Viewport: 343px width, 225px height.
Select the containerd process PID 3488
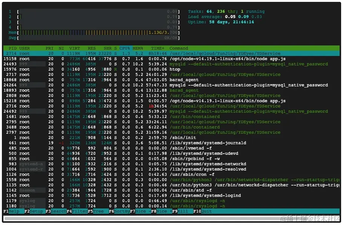coord(171,127)
